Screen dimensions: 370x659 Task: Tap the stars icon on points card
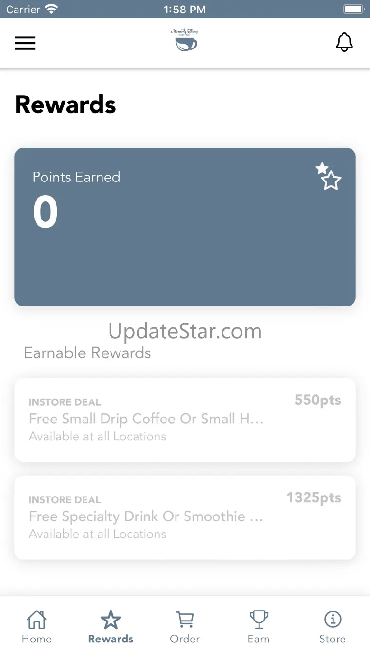click(x=329, y=177)
